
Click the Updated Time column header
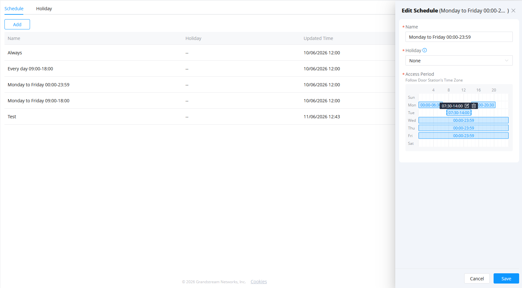tap(318, 38)
